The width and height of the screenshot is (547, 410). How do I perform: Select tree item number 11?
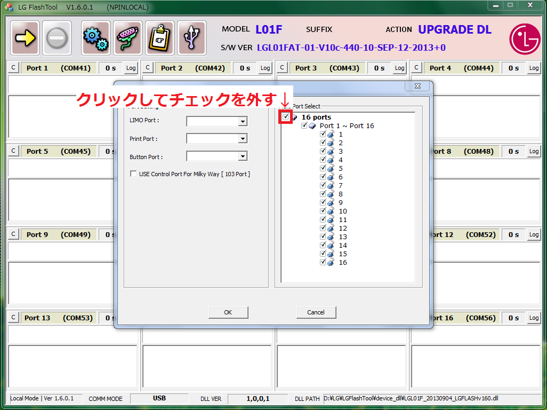pos(343,220)
